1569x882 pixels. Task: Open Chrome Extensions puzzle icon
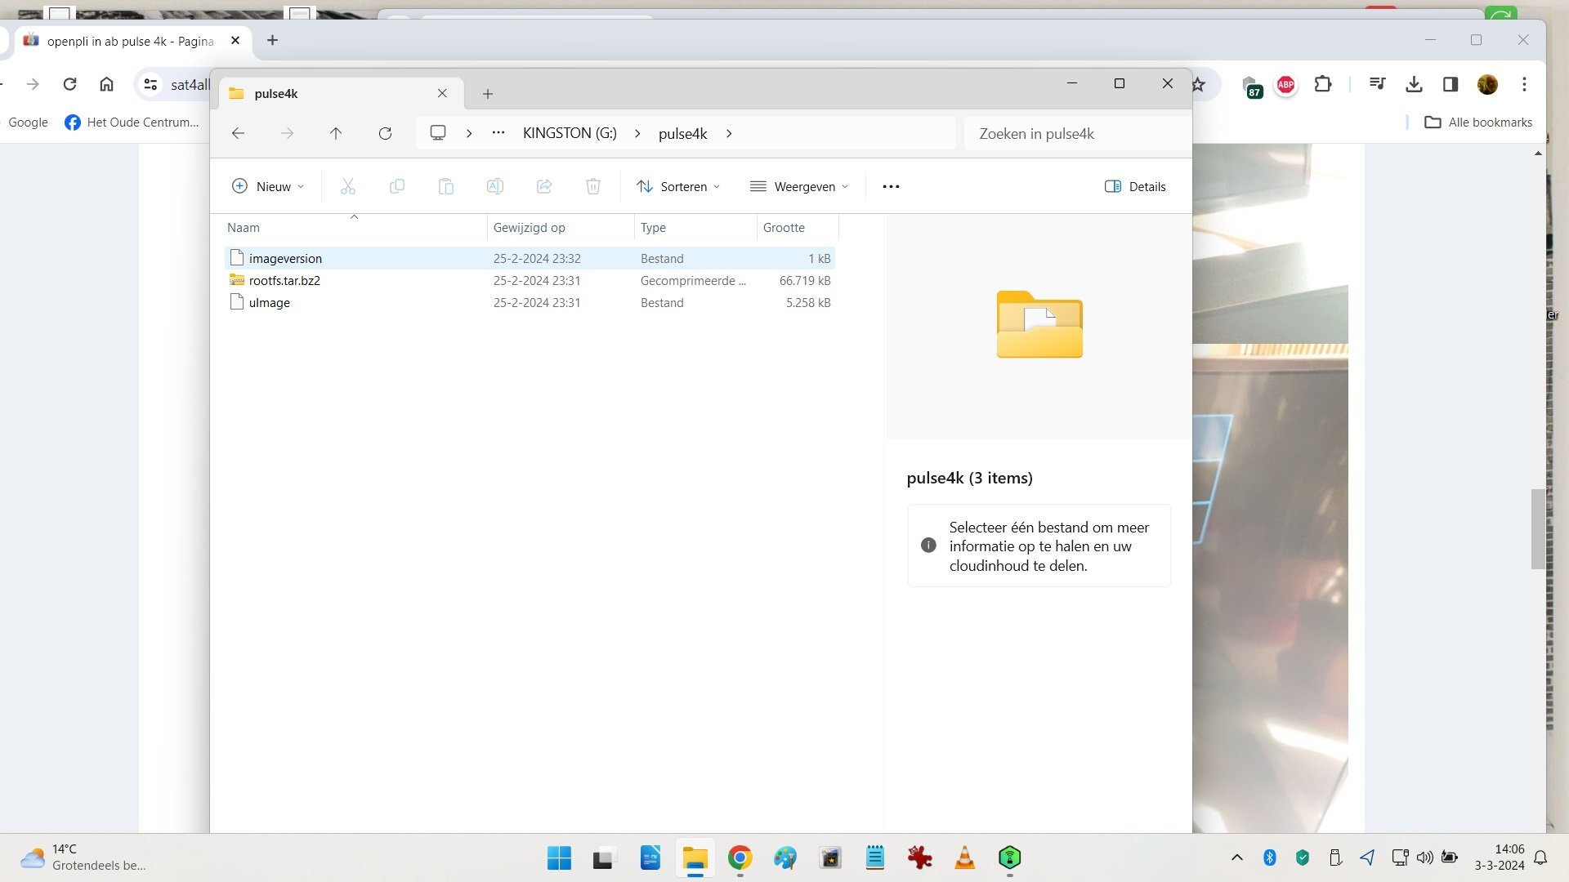(x=1323, y=84)
